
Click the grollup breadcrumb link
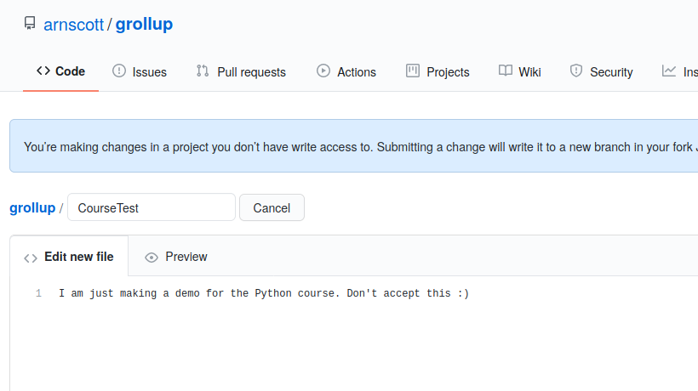coord(32,207)
